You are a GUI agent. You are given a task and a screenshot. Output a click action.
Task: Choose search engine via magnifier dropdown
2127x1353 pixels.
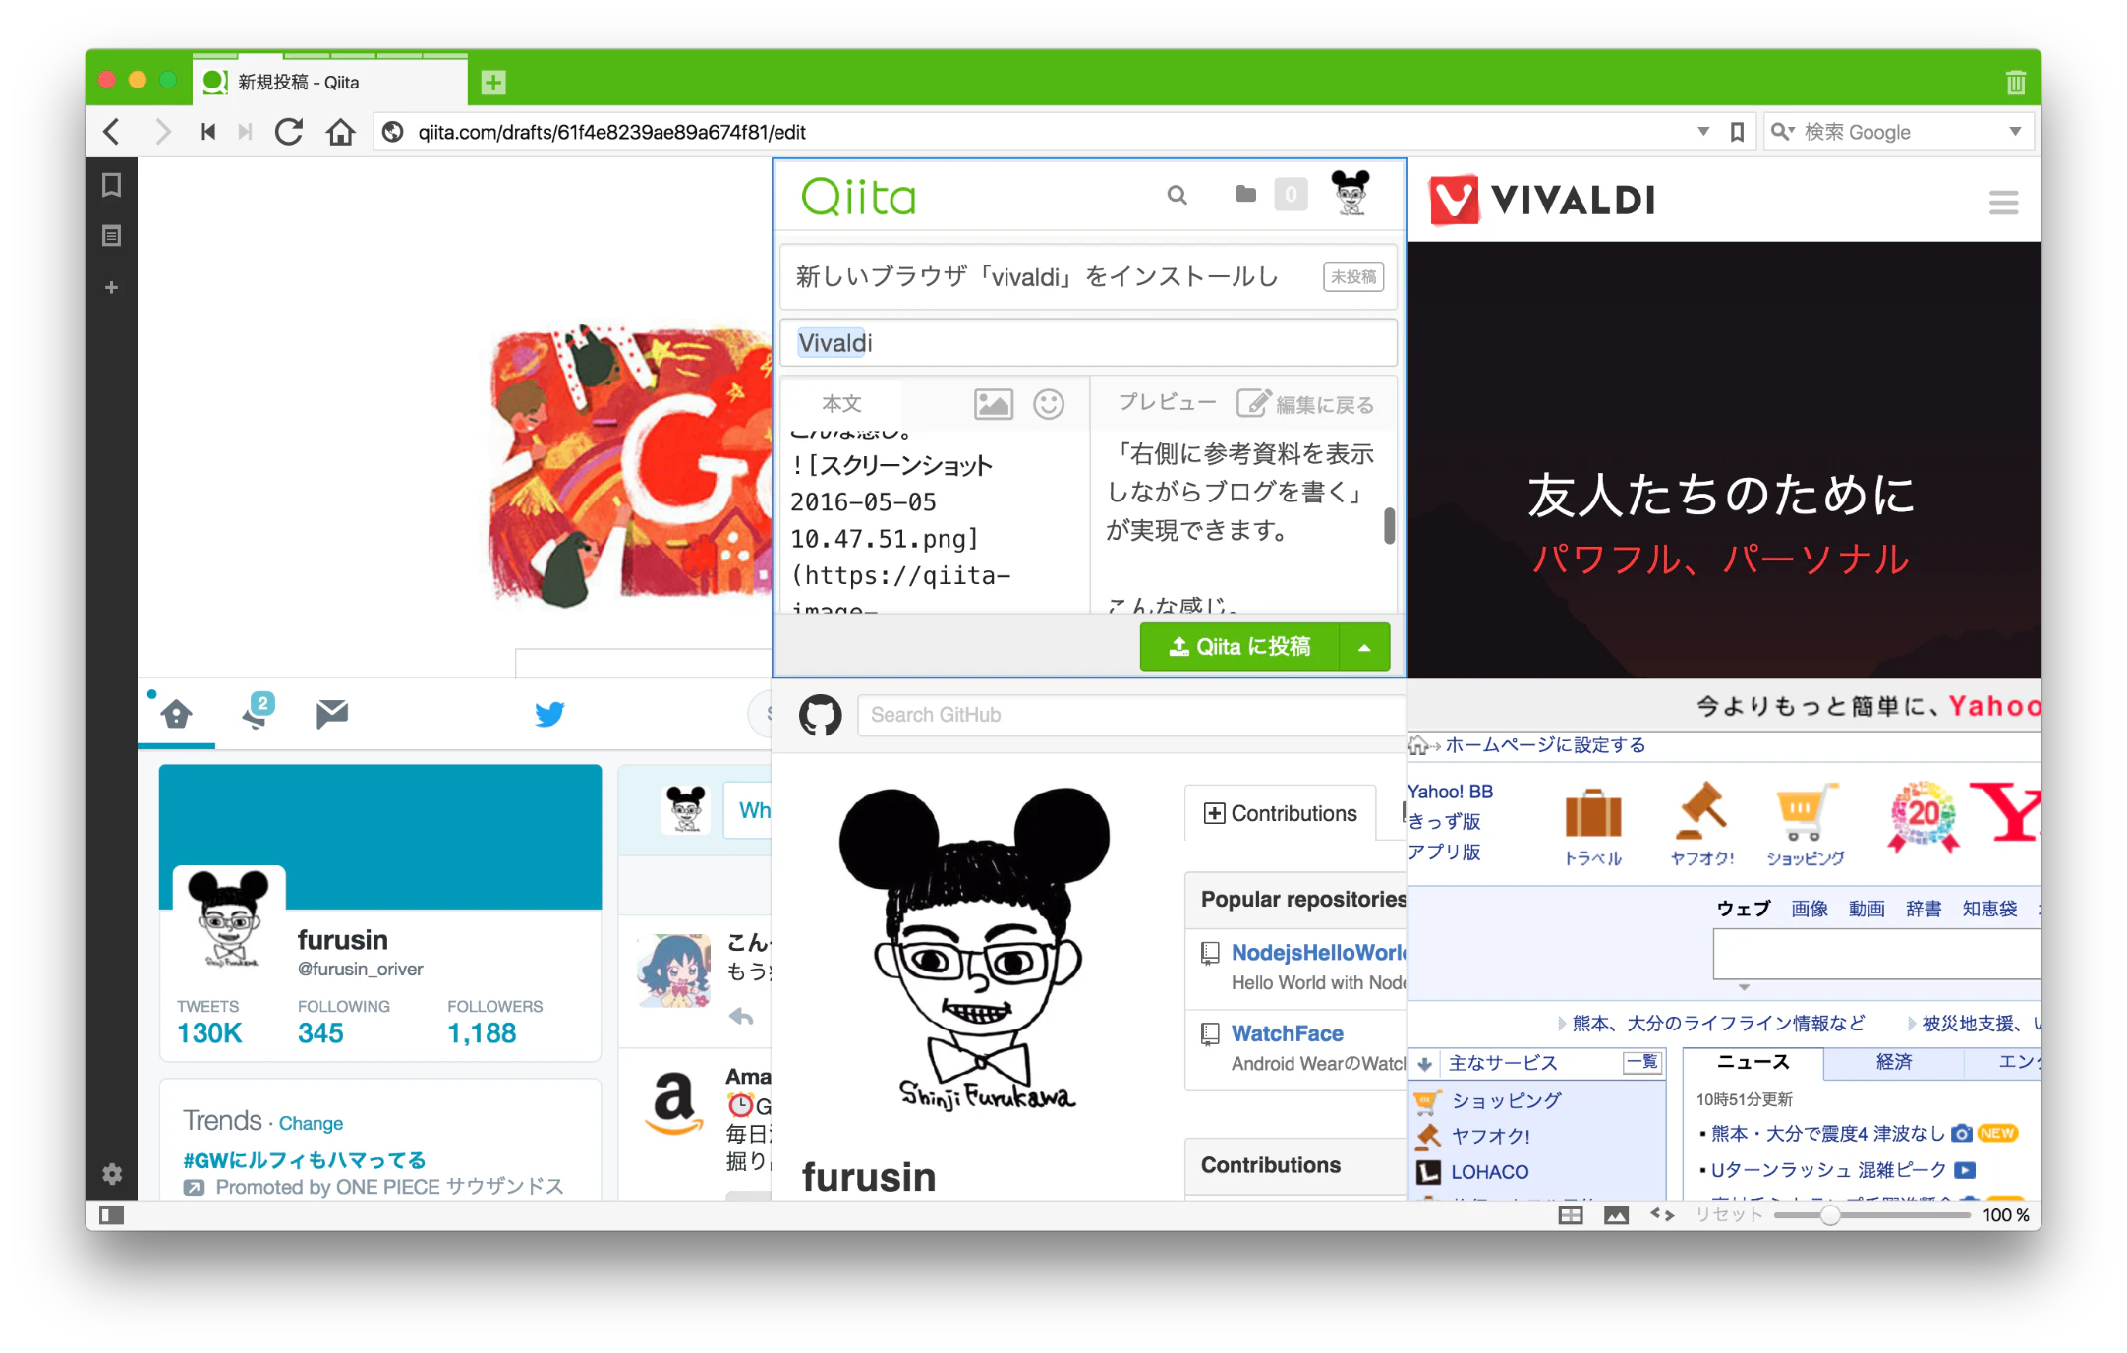[x=1783, y=131]
